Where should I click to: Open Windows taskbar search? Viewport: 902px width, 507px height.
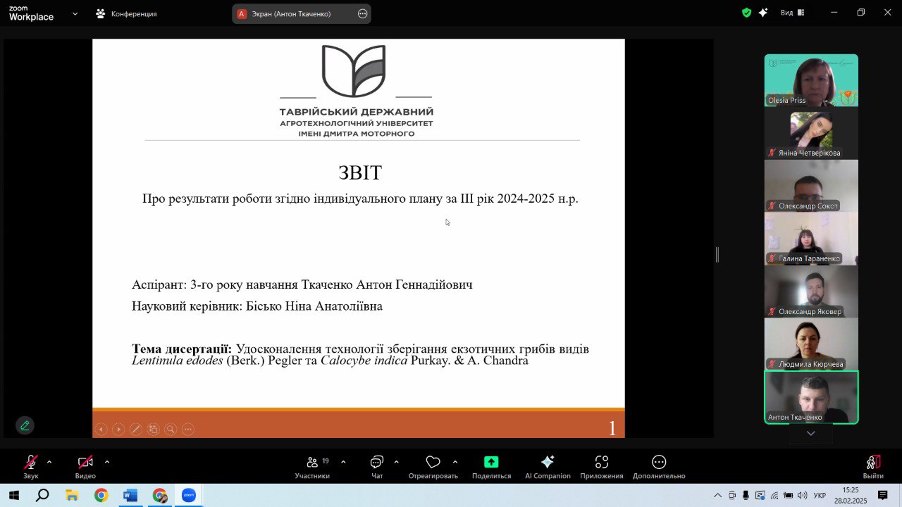[42, 496]
